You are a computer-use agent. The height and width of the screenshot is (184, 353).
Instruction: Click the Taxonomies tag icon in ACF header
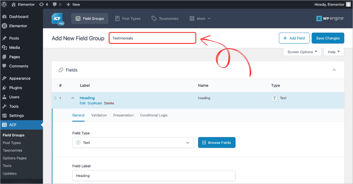(x=154, y=18)
